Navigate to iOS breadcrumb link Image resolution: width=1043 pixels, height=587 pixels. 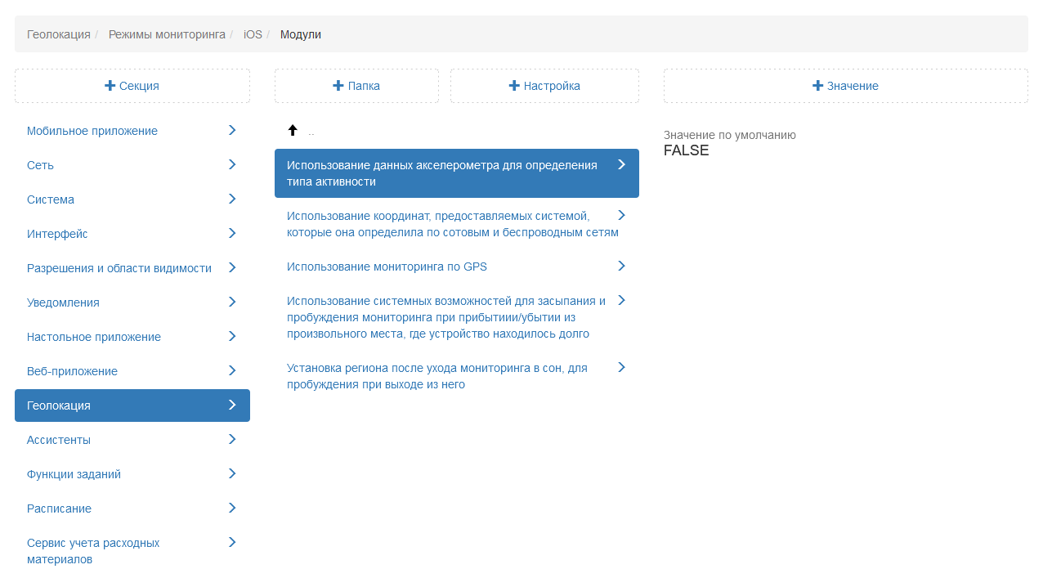[253, 34]
